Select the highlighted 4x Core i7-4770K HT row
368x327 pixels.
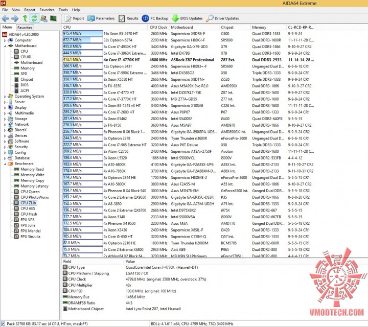click(189, 60)
